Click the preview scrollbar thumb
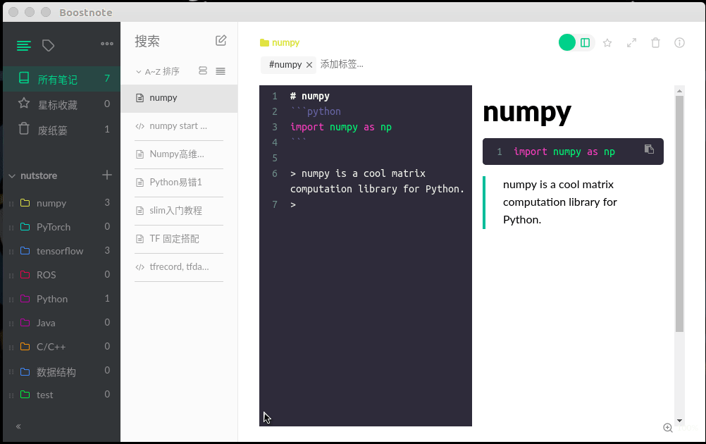706x444 pixels. pyautogui.click(x=679, y=214)
